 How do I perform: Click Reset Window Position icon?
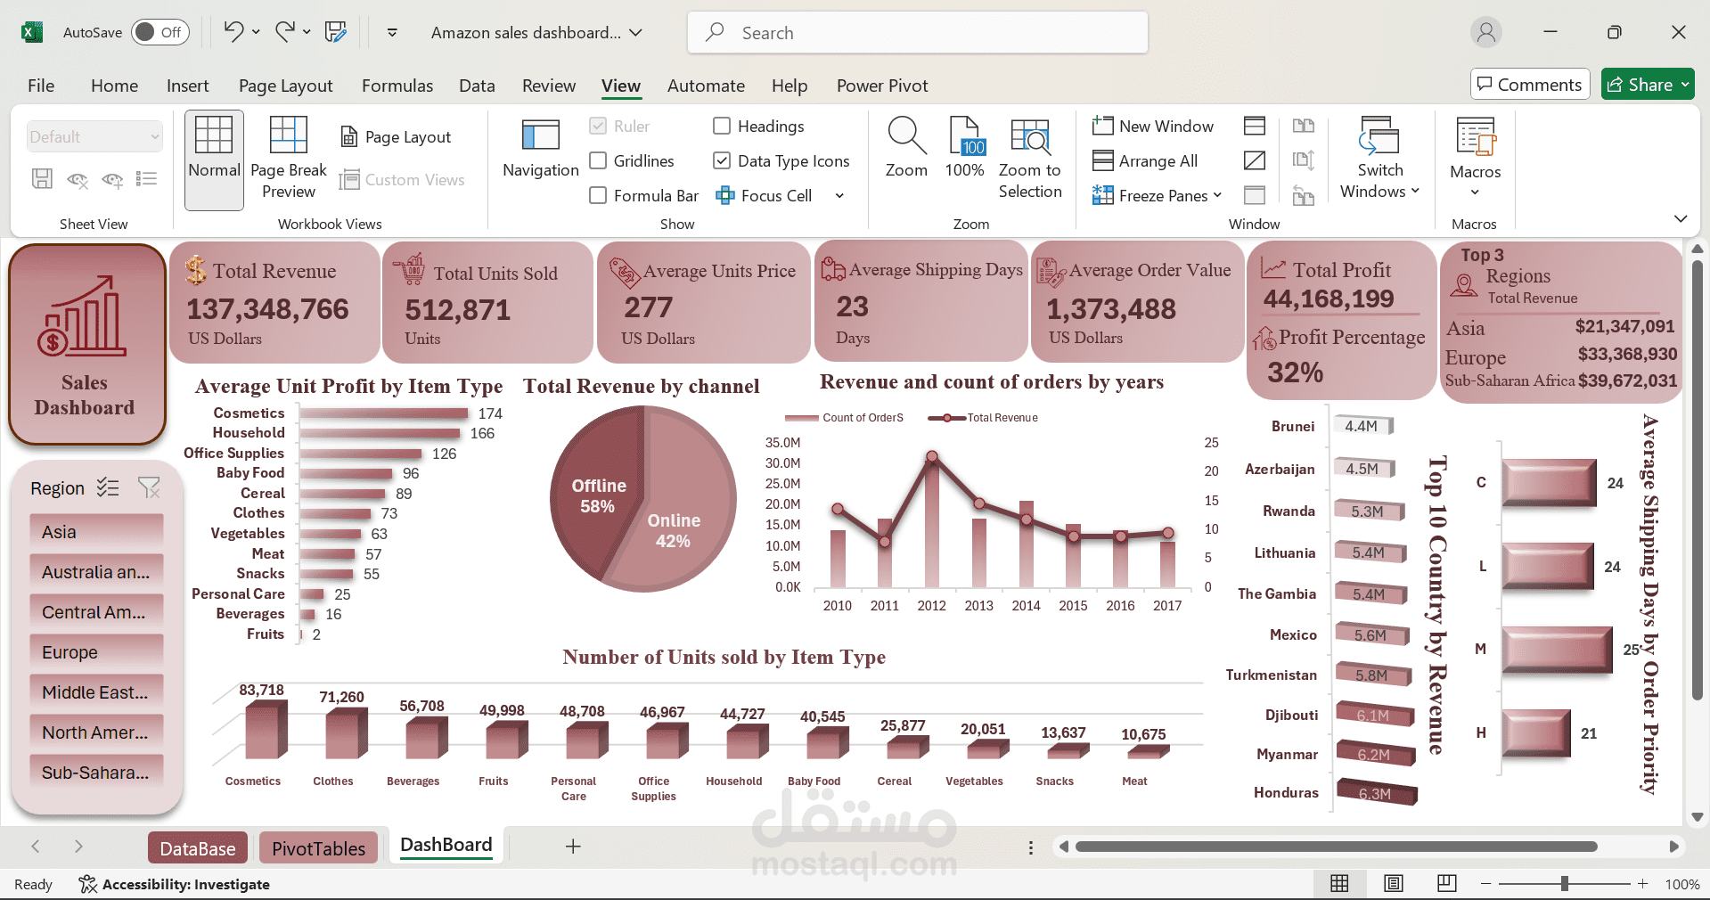point(1304,195)
